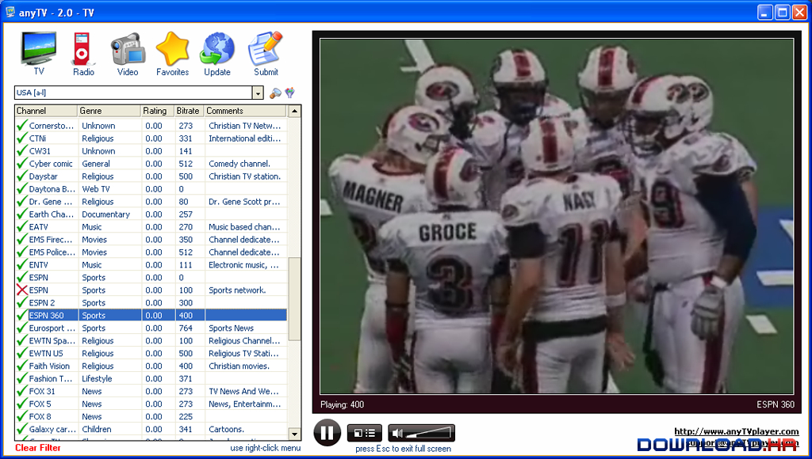Screen dimensions: 812x459
Task: Select the Cyber comic channel row
Action: (151, 163)
